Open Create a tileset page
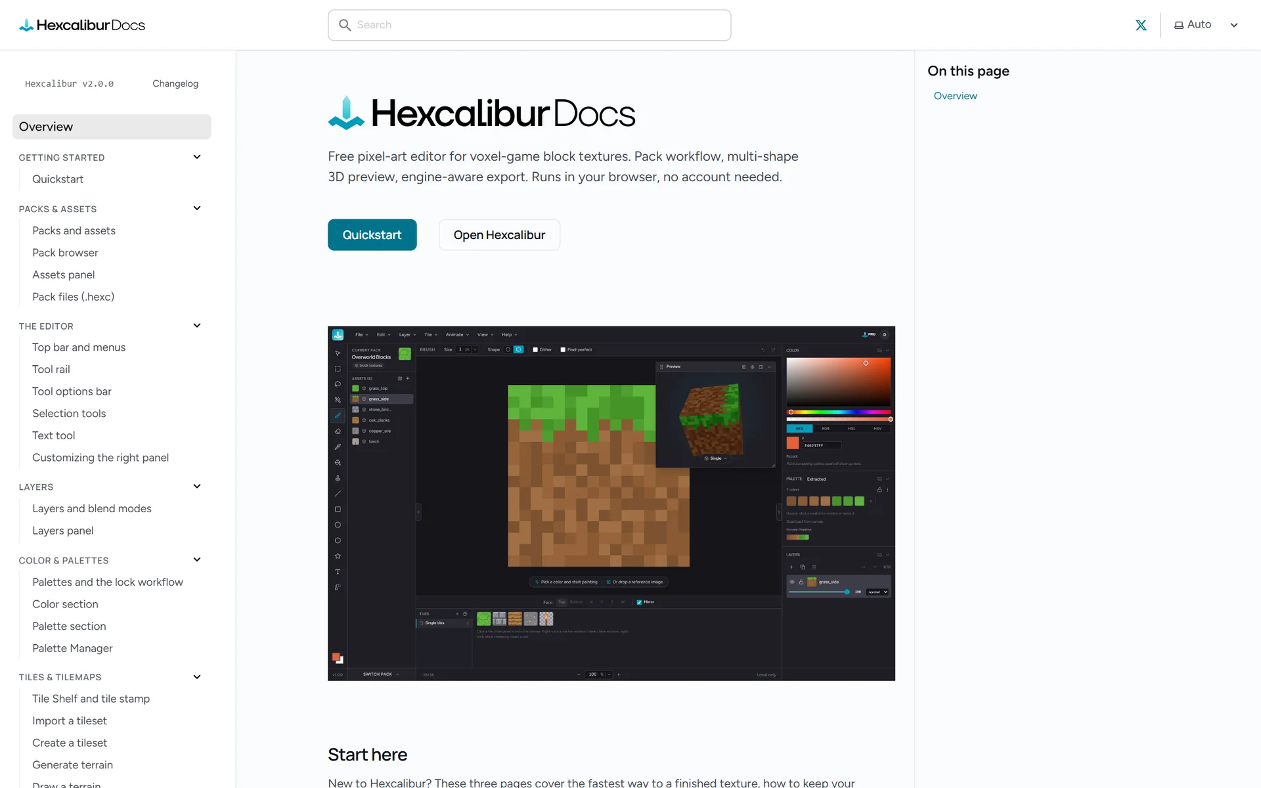The height and width of the screenshot is (788, 1261). 70,743
